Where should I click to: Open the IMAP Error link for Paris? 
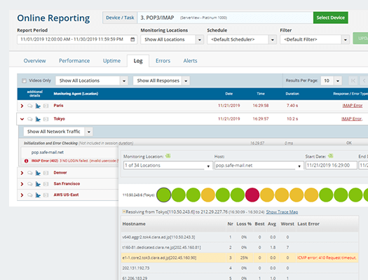coord(353,106)
